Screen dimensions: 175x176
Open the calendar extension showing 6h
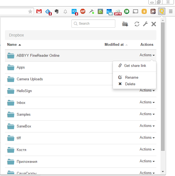110,12
